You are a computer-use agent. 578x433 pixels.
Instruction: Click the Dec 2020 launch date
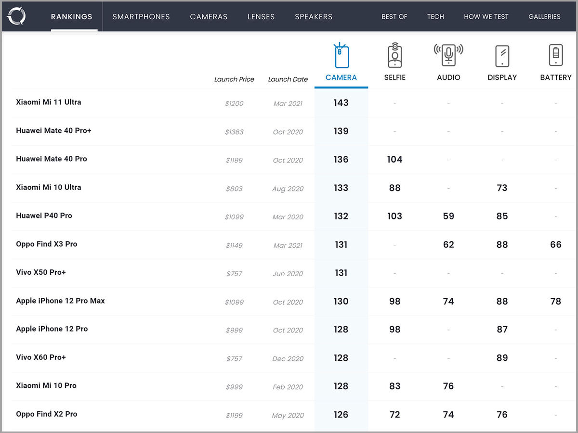coord(288,358)
